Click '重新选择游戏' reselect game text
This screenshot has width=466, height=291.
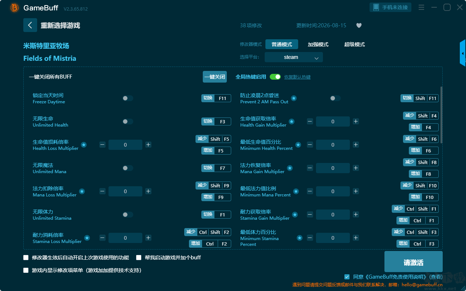point(60,25)
